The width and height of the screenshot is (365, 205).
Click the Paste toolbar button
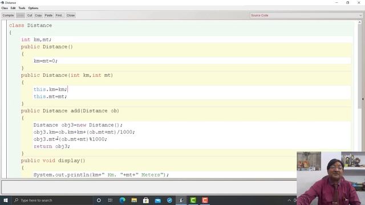click(48, 15)
